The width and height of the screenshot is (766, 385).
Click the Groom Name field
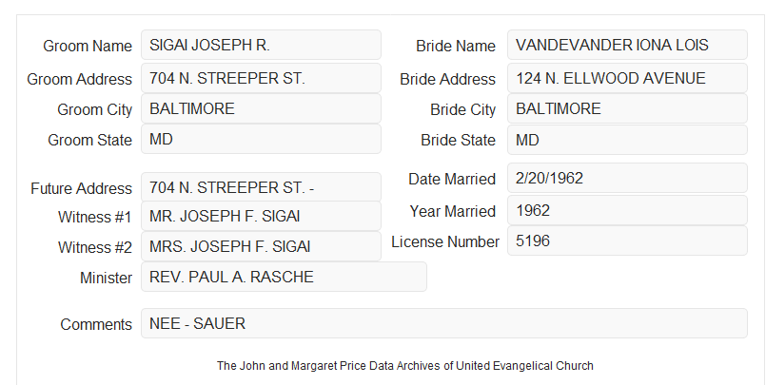(x=261, y=45)
